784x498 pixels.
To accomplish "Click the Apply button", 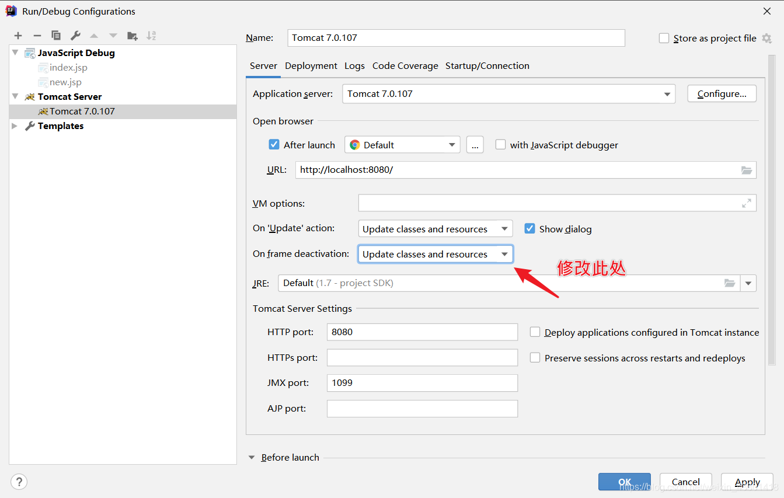I will pos(747,482).
